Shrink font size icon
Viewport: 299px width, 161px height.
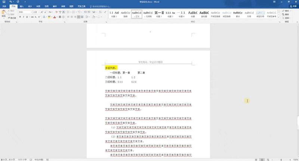click(x=45, y=12)
